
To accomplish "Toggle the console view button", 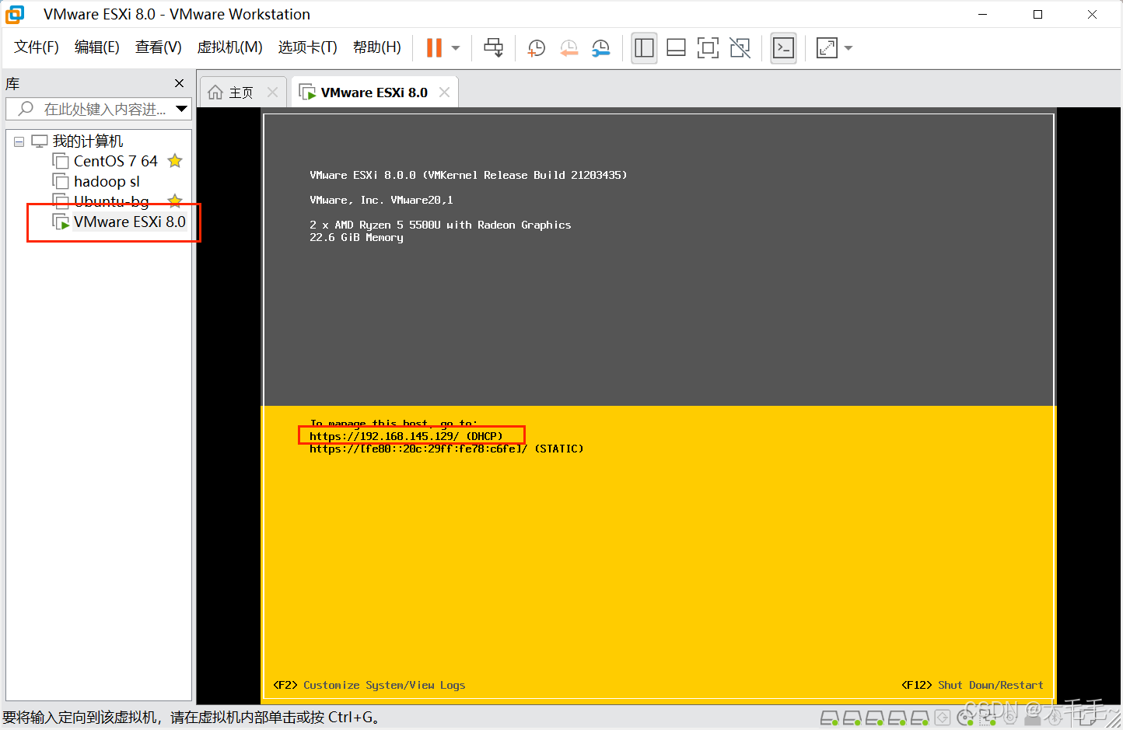I will [783, 48].
